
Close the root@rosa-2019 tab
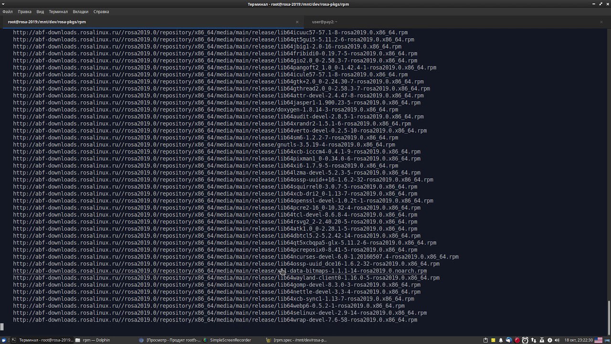point(297,22)
